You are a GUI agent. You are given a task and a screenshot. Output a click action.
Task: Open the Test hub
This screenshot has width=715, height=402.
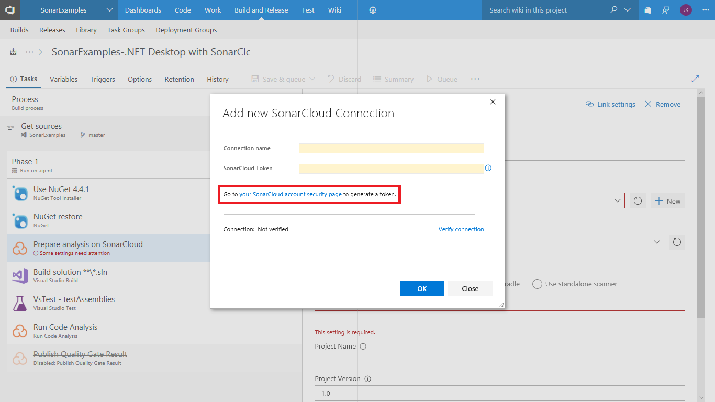point(308,10)
